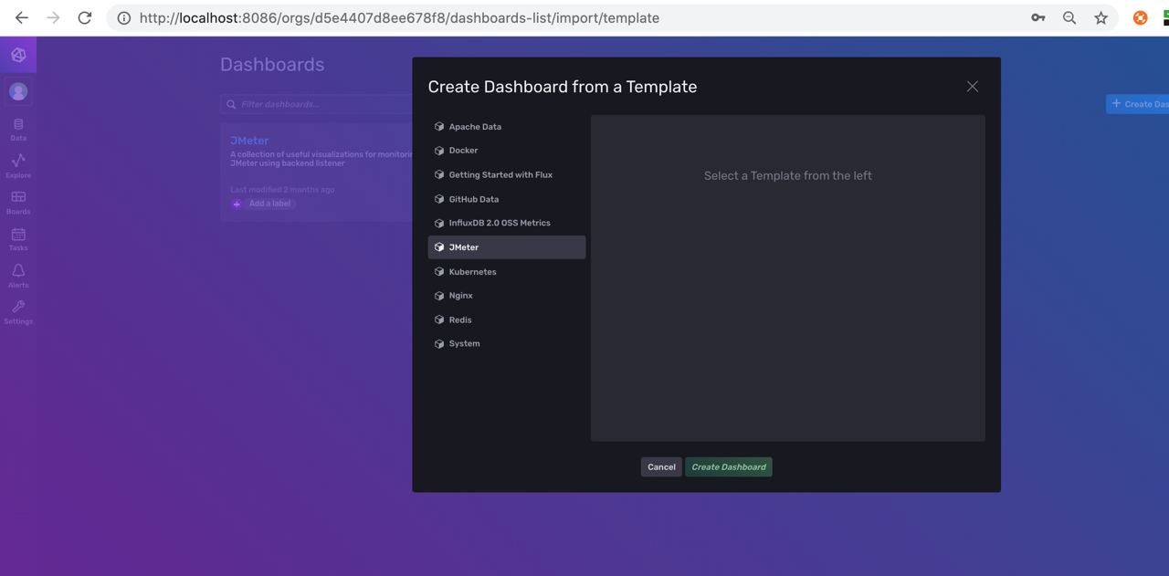Open the Data section in sidebar
Screen dimensions: 1169x576
(x=18, y=129)
